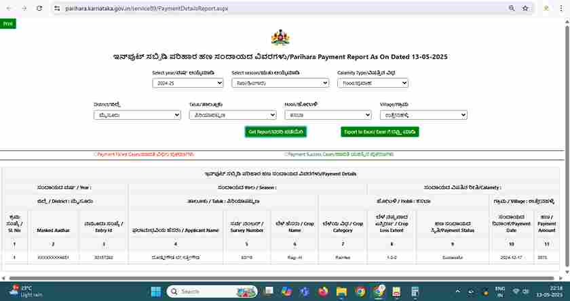Image resolution: width=570 pixels, height=301 pixels.
Task: Click the masked Aadhar value in row 1
Action: coord(53,258)
